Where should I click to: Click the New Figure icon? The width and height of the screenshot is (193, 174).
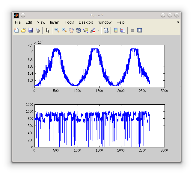16,30
